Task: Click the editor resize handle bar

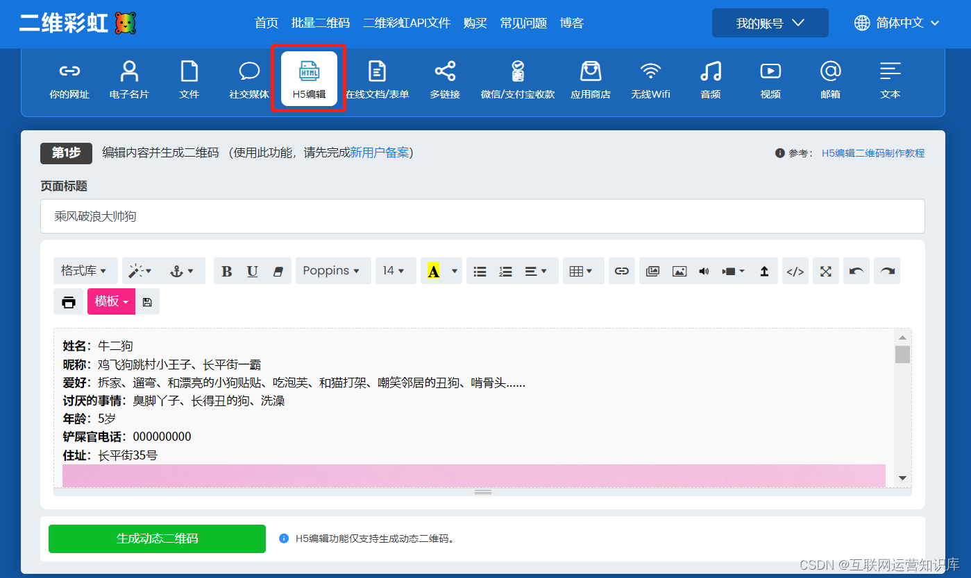Action: click(482, 492)
